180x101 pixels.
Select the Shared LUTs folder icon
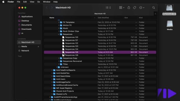tap(54, 94)
